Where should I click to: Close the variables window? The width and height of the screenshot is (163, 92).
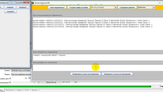[26, 2]
